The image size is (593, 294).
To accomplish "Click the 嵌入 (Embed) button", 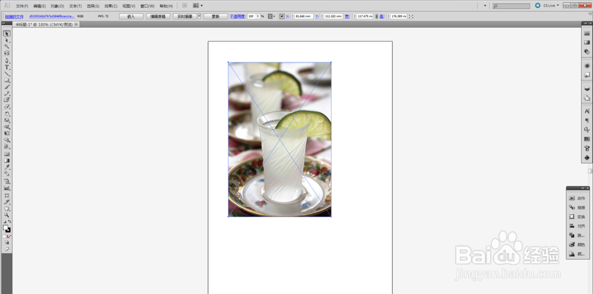I will [x=131, y=16].
